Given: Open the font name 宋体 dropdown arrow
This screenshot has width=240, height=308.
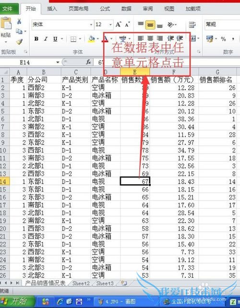Looking at the screenshot, I should [x=91, y=25].
